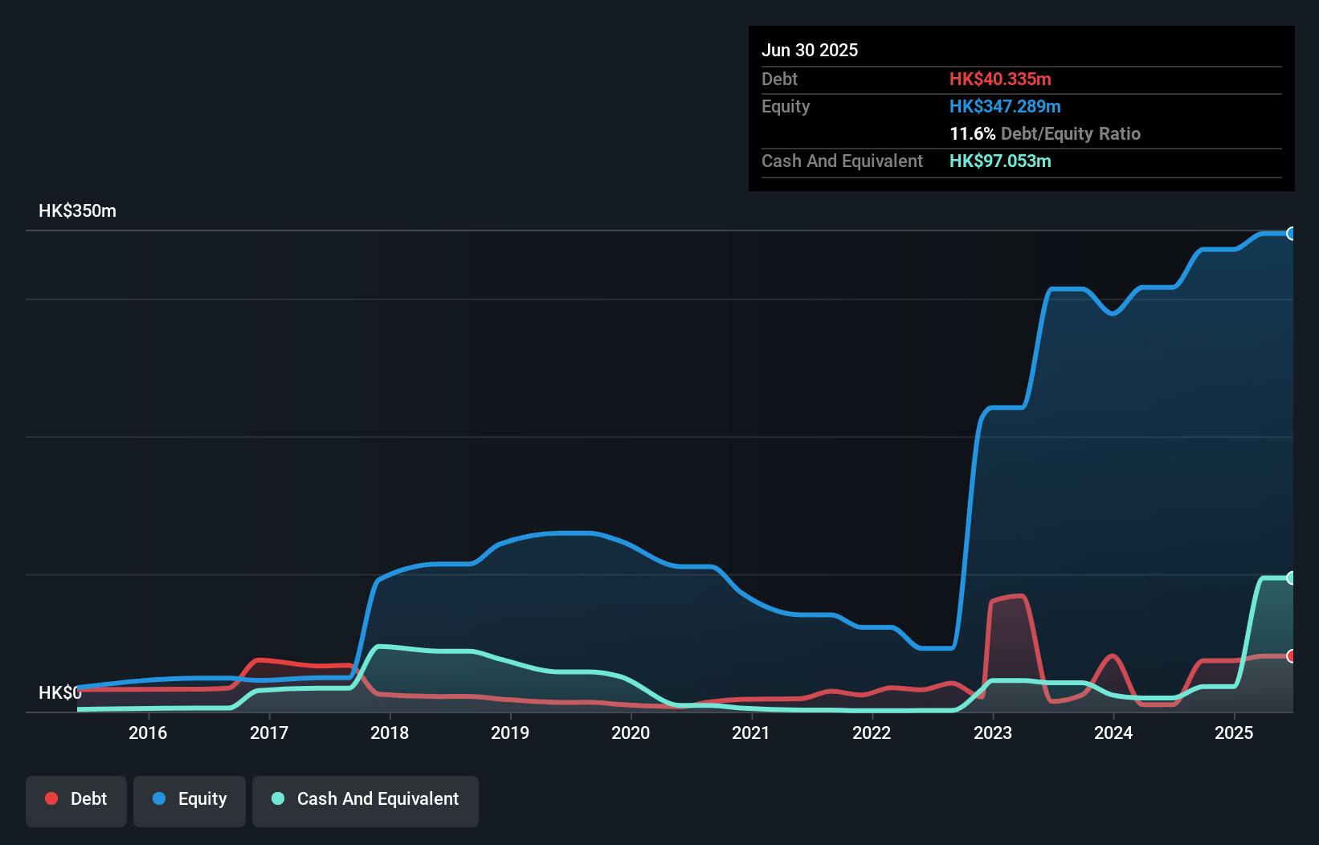This screenshot has width=1319, height=845.
Task: Open the Jun 30 2025 tooltip header
Action: point(810,50)
